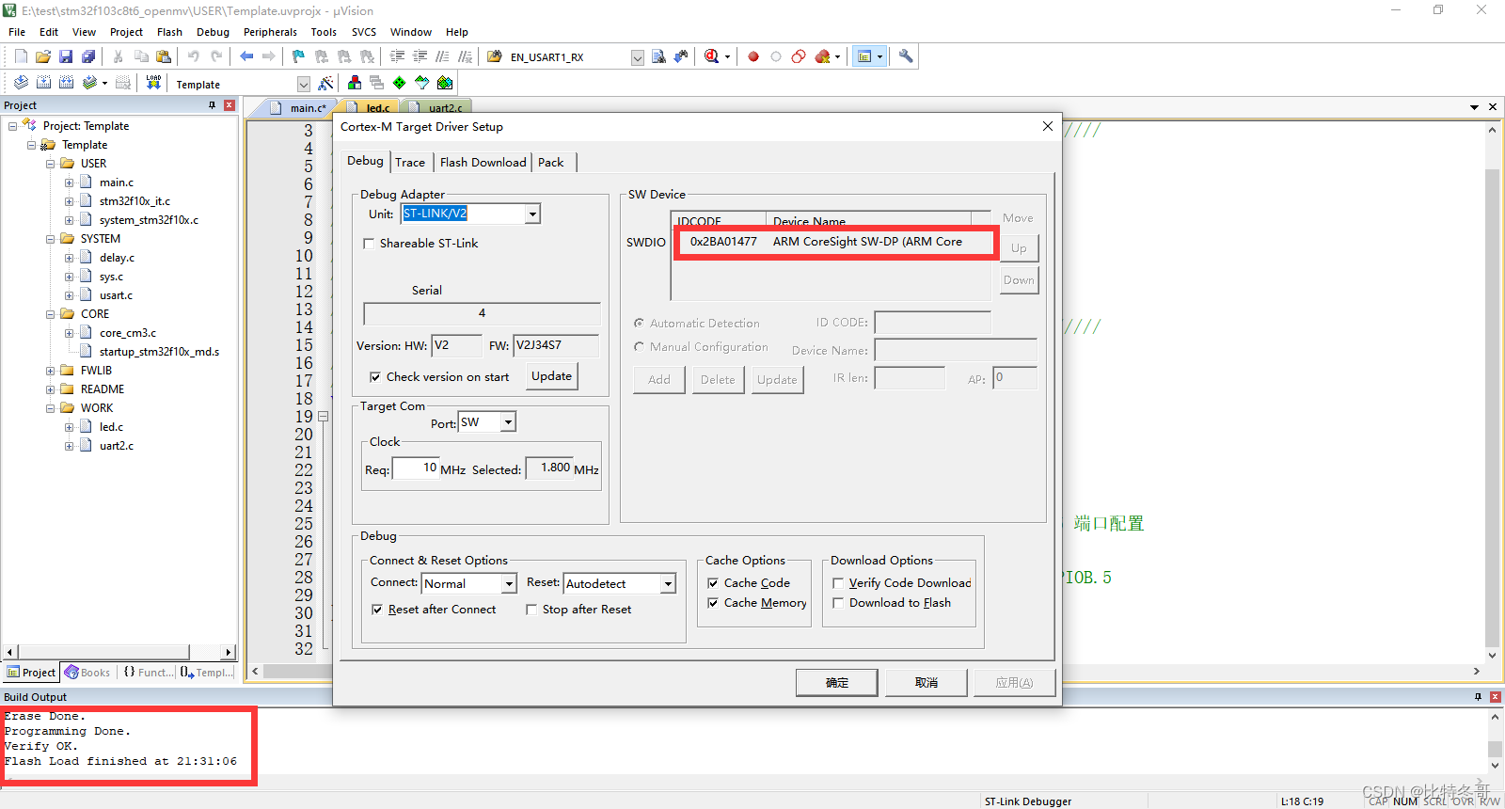Click the Kill All Breakpoints icon
The width and height of the screenshot is (1505, 809).
pos(823,56)
